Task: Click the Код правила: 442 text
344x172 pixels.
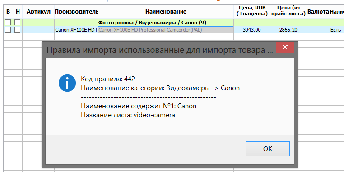Action: pos(108,79)
